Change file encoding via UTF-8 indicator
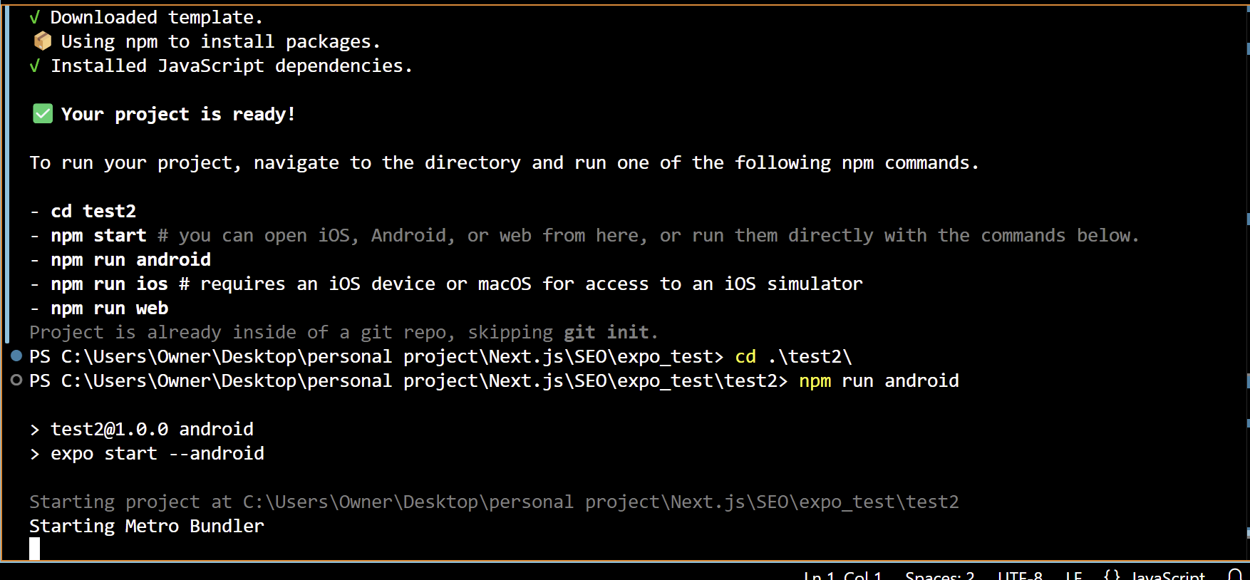The height and width of the screenshot is (580, 1250). click(1020, 574)
